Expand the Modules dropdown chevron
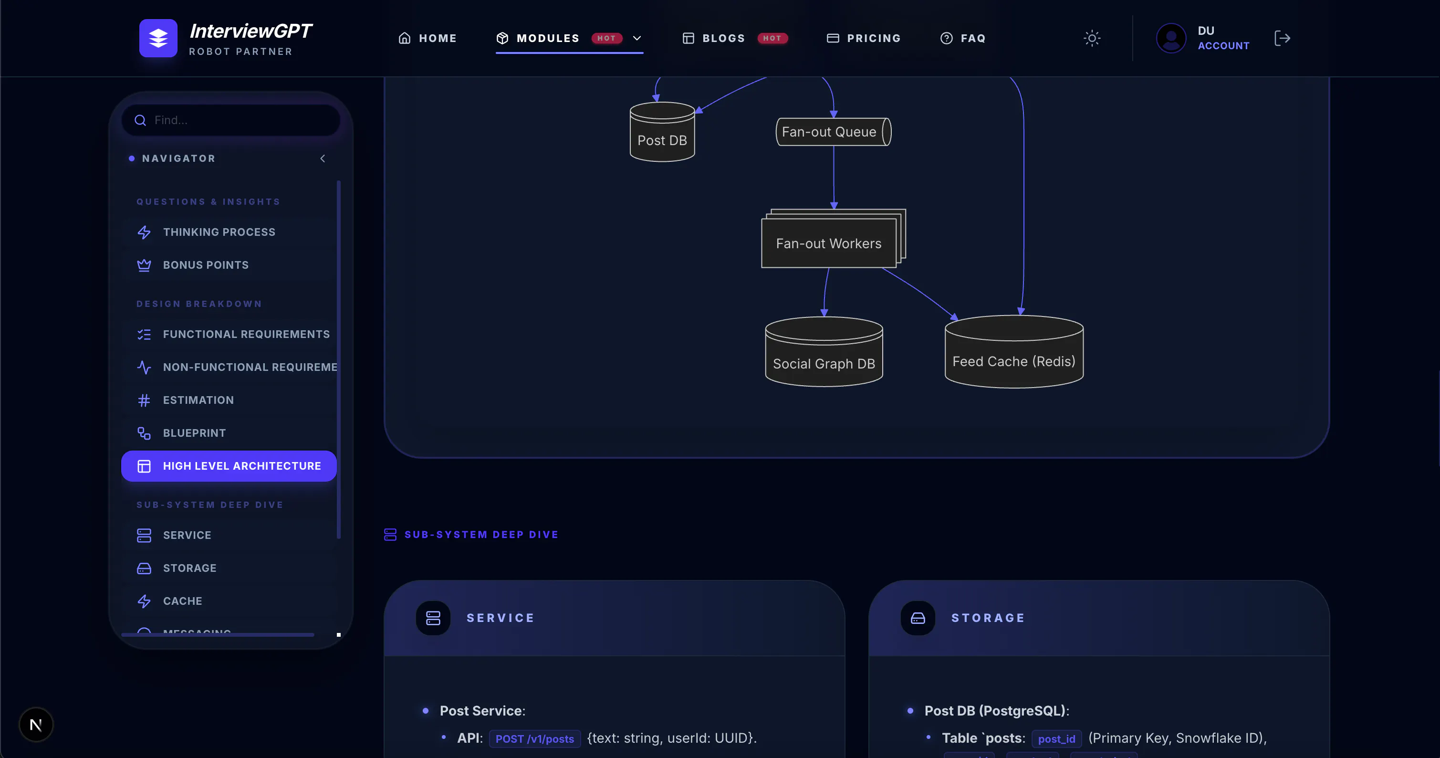 tap(637, 38)
